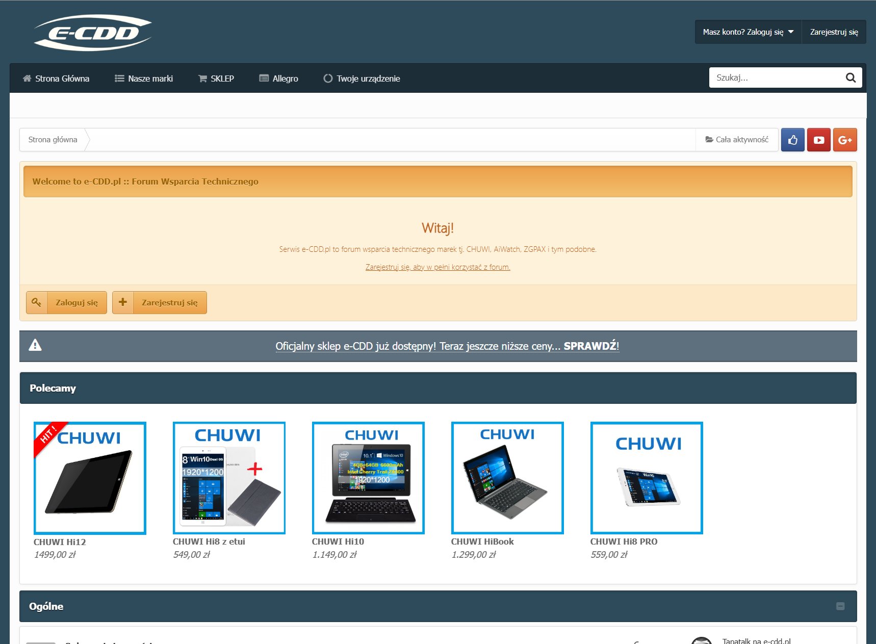Click the CHUWI HiBook product title

pos(482,542)
